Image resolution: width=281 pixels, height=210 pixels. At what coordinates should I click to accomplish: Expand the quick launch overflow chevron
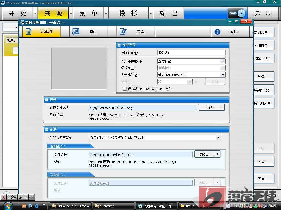tap(44, 205)
